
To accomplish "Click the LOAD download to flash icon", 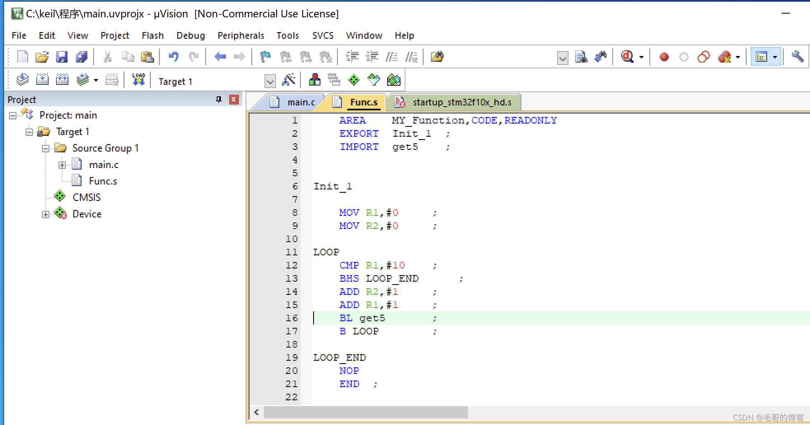I will 138,79.
